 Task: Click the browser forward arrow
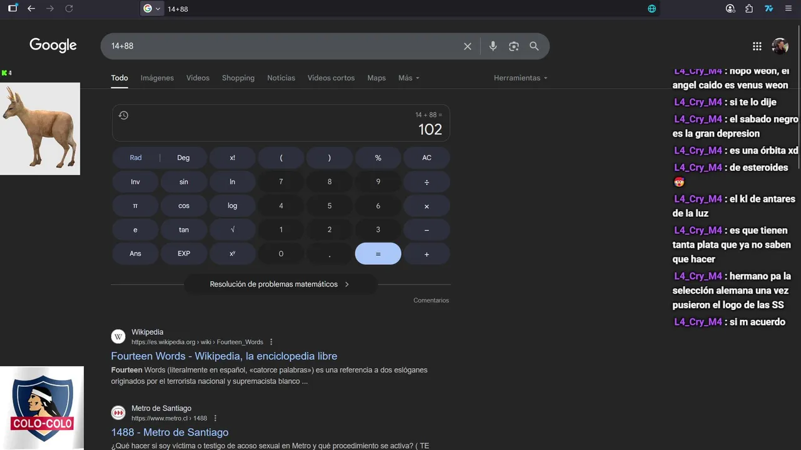click(50, 9)
